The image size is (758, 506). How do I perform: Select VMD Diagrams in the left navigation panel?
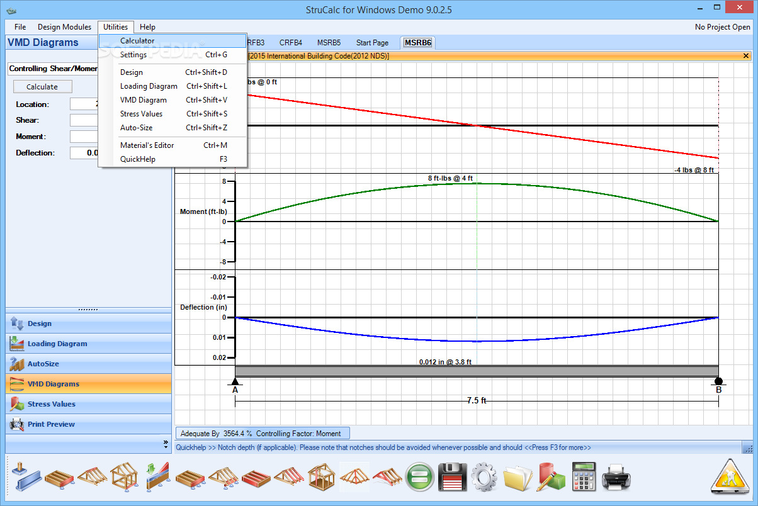[x=88, y=384]
